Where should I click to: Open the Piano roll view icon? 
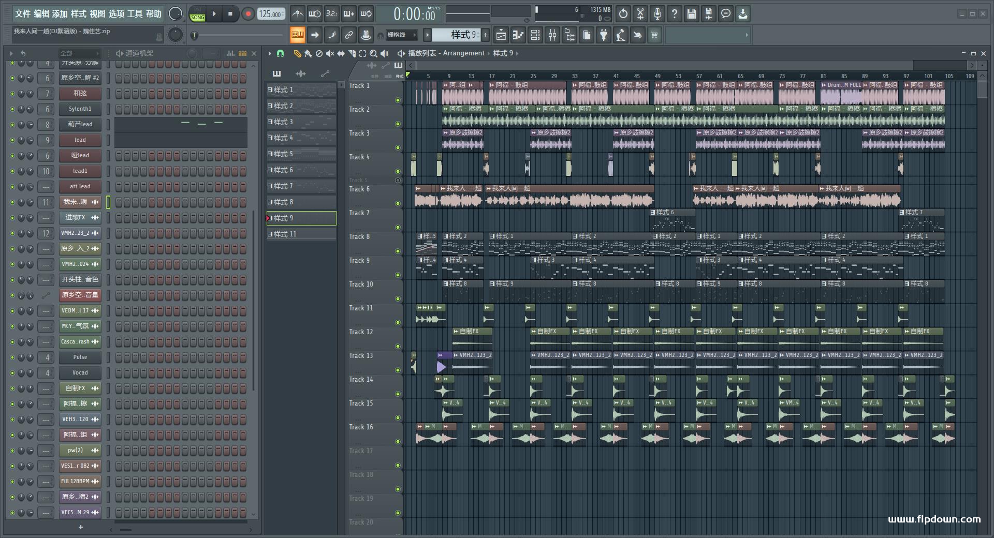point(518,35)
